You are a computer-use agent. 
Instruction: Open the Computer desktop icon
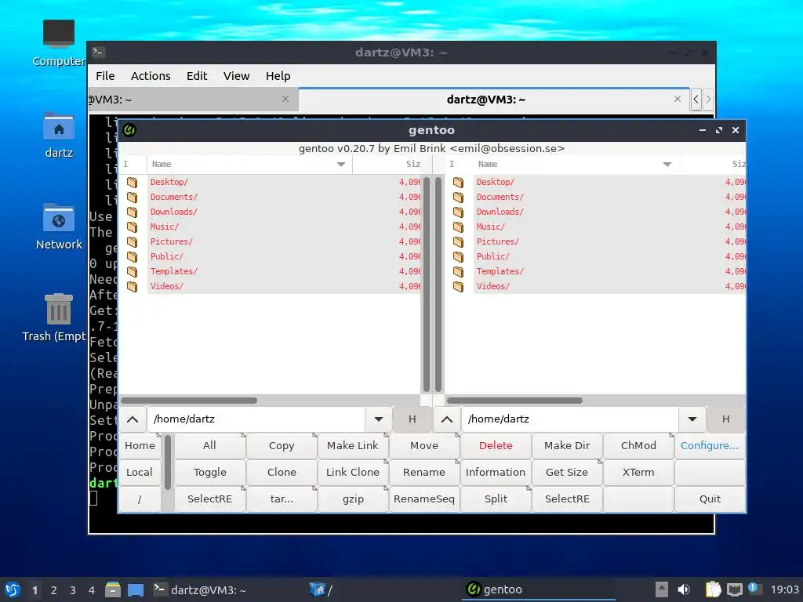58,34
